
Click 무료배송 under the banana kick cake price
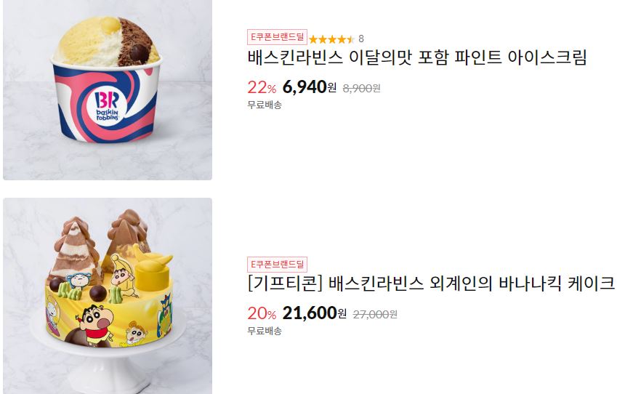click(265, 331)
